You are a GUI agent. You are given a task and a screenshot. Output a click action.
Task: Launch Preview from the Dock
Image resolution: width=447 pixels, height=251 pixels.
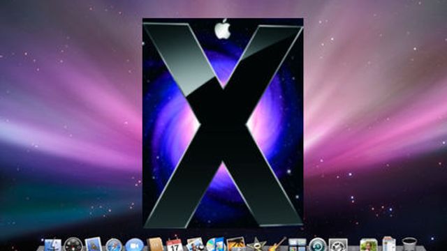(195, 245)
